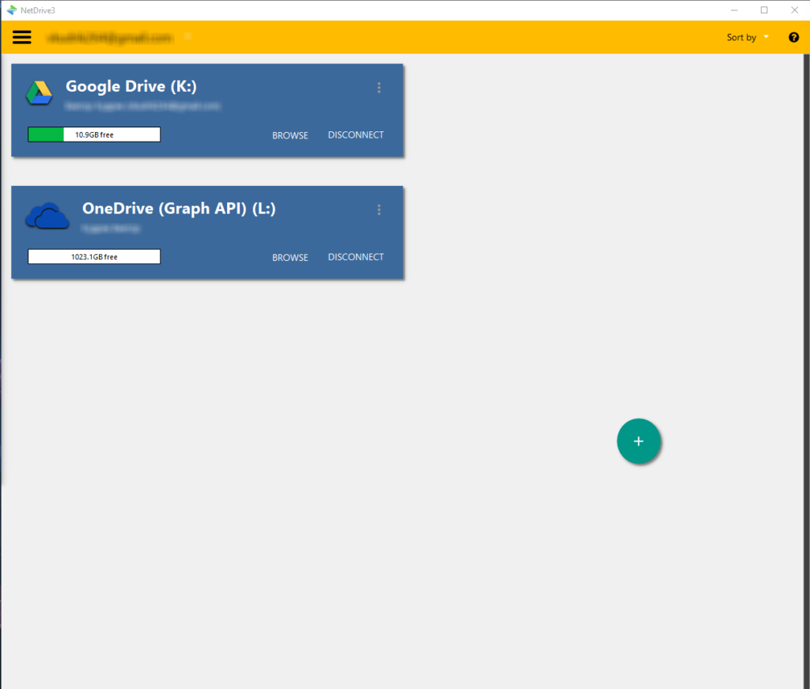Viewport: 810px width, 689px height.
Task: Browse the OneDrive (L:) drive
Action: tap(290, 257)
